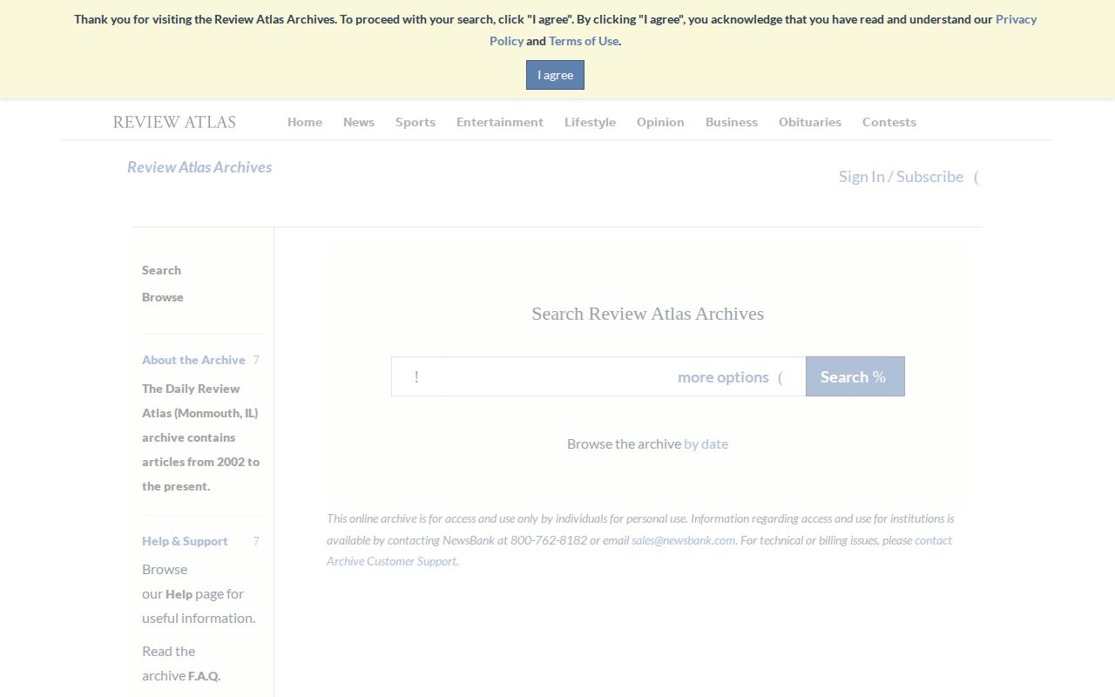Click the blue Search button
The height and width of the screenshot is (697, 1115).
855,376
